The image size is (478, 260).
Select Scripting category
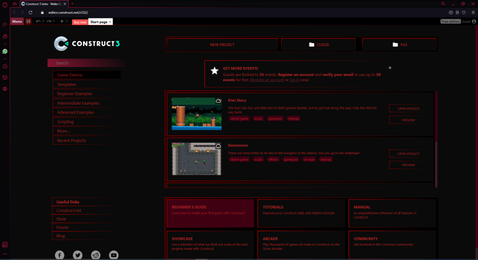87,121
